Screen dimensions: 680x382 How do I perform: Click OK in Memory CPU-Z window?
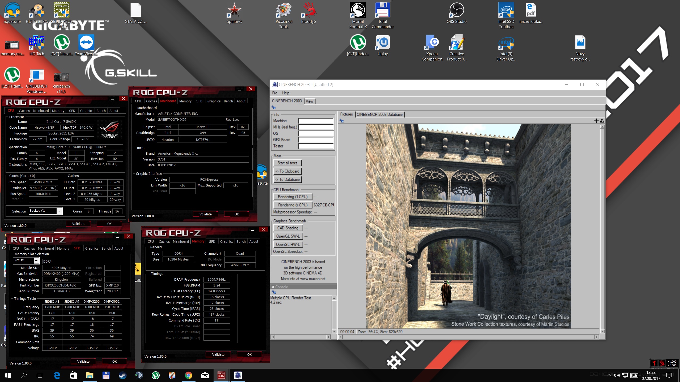coord(249,354)
